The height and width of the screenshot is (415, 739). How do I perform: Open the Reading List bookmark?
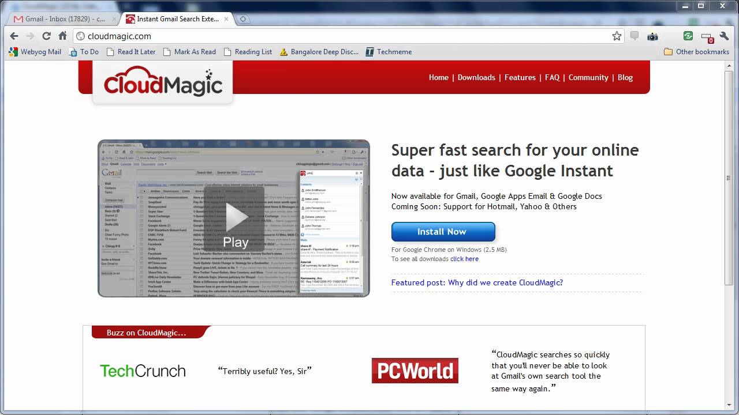[248, 52]
